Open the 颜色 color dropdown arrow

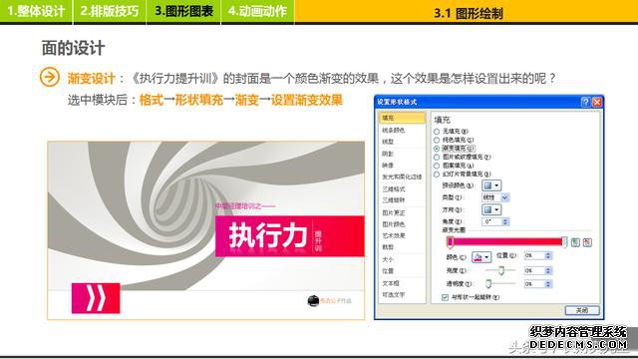[x=487, y=257]
